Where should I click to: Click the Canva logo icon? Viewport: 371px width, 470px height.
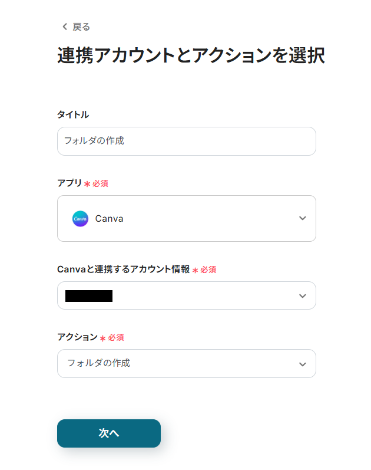click(x=80, y=219)
